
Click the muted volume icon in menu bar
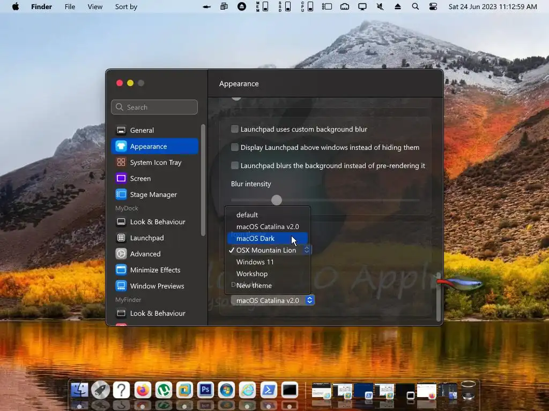(x=380, y=6)
